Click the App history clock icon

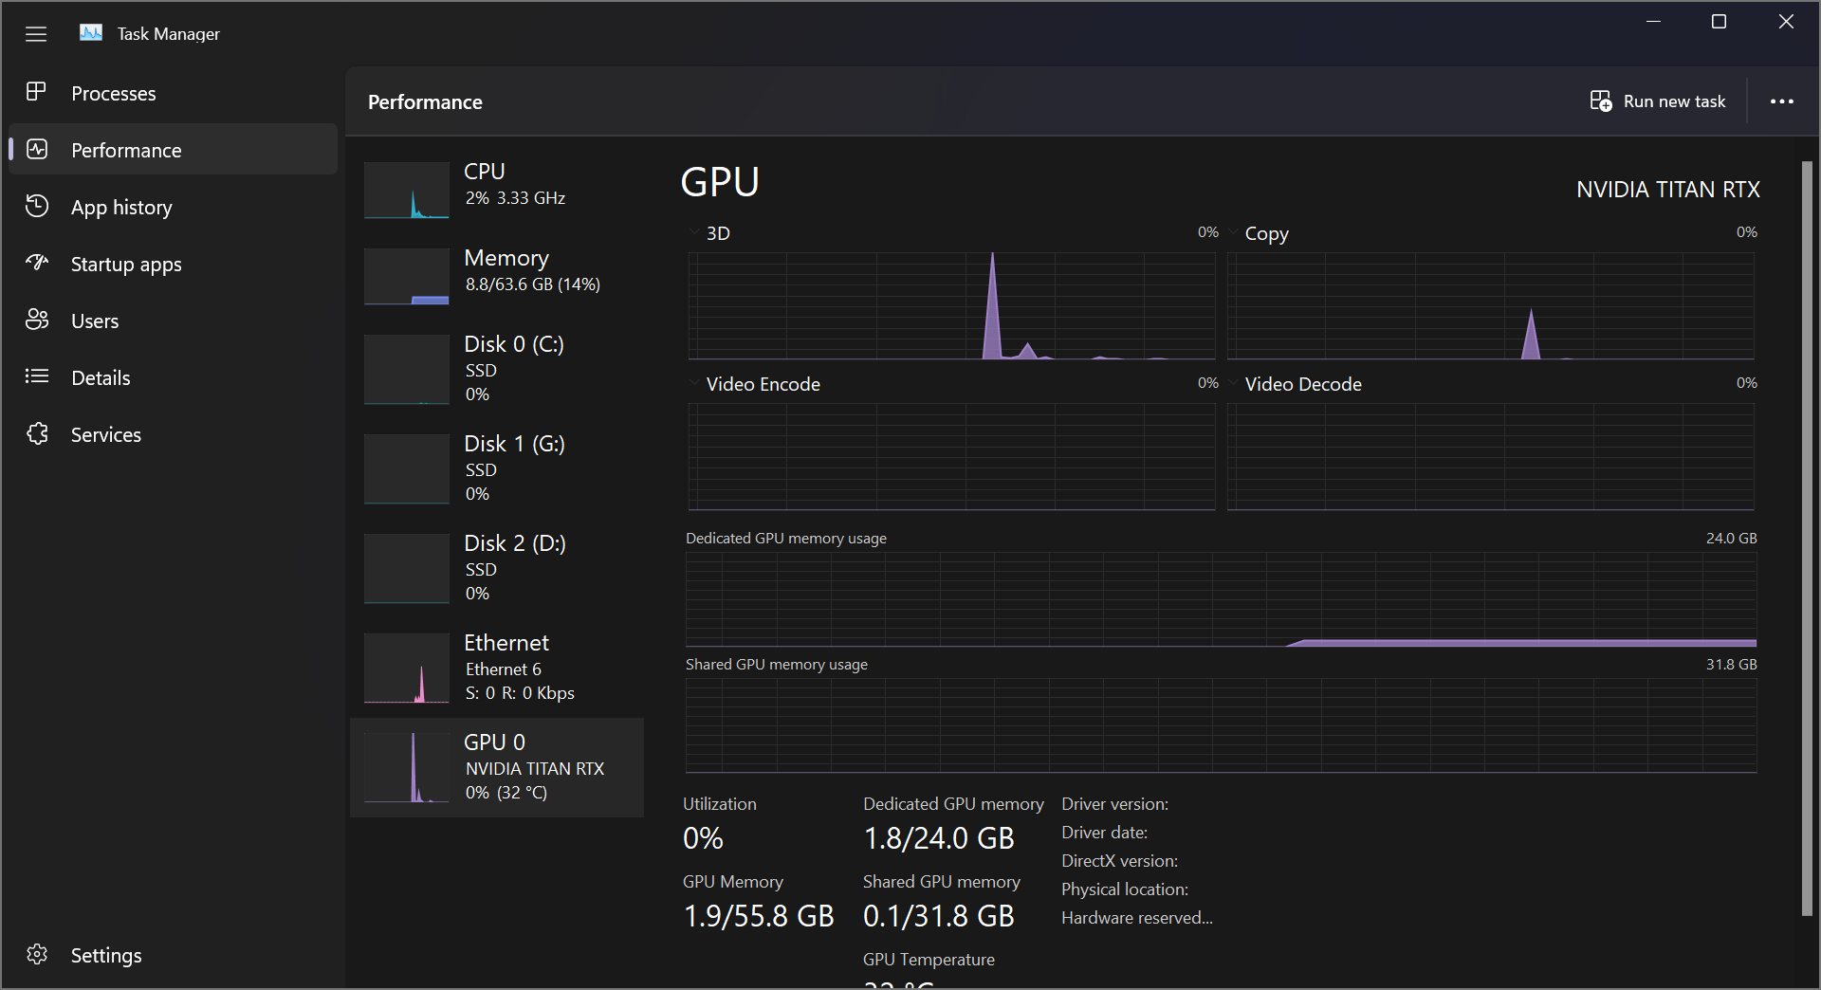pos(37,206)
